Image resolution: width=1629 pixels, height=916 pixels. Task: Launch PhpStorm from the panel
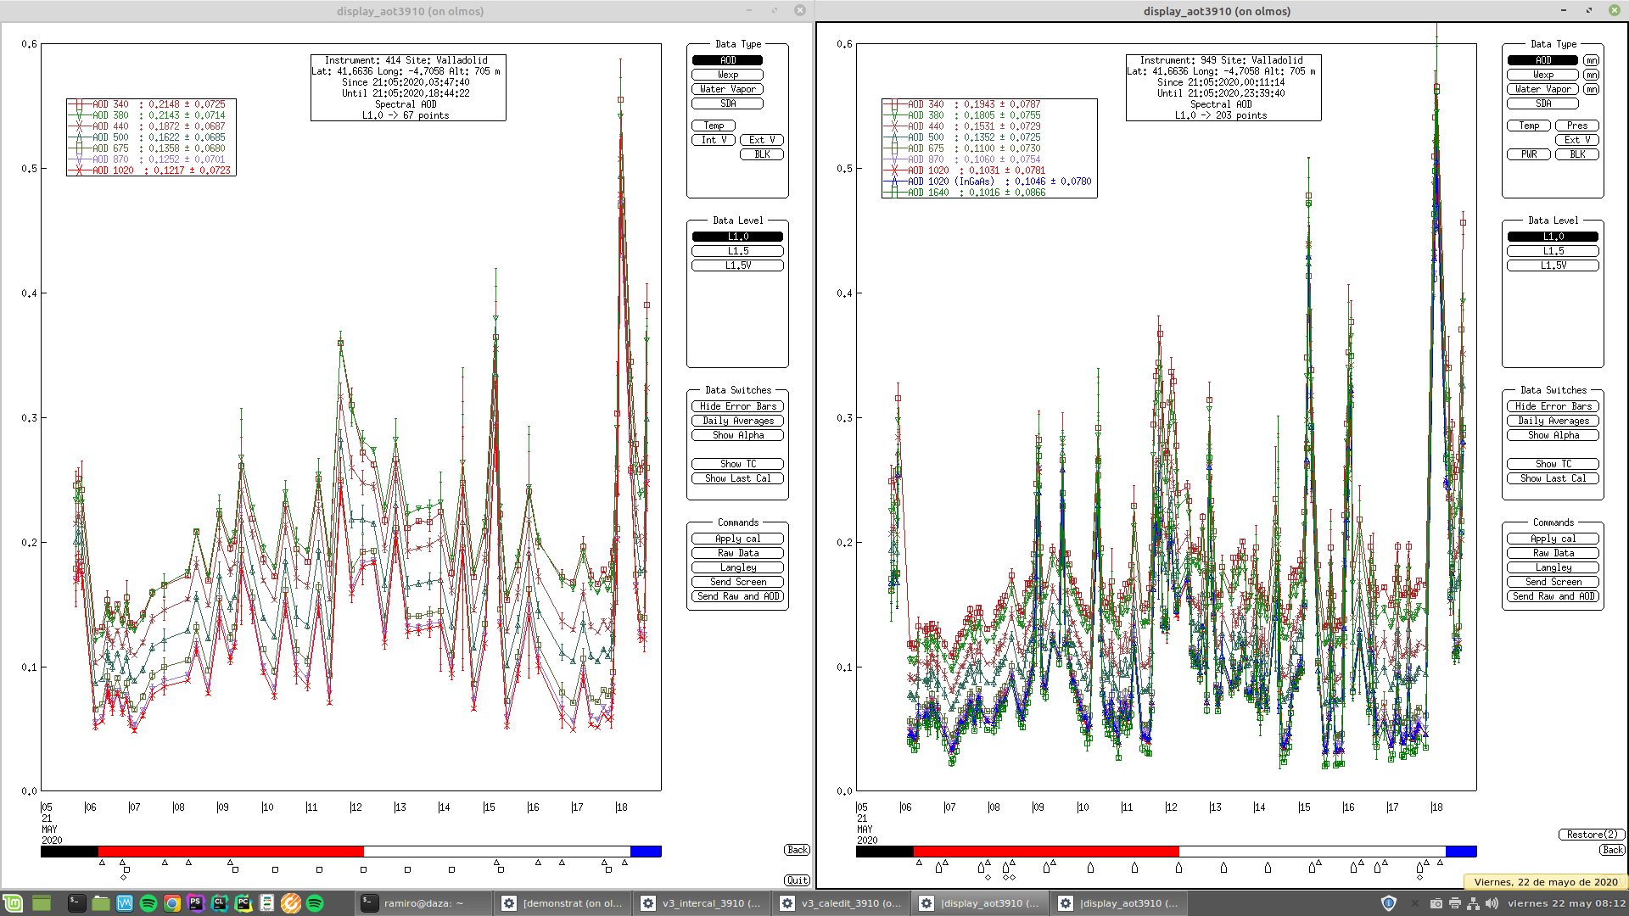pos(196,903)
